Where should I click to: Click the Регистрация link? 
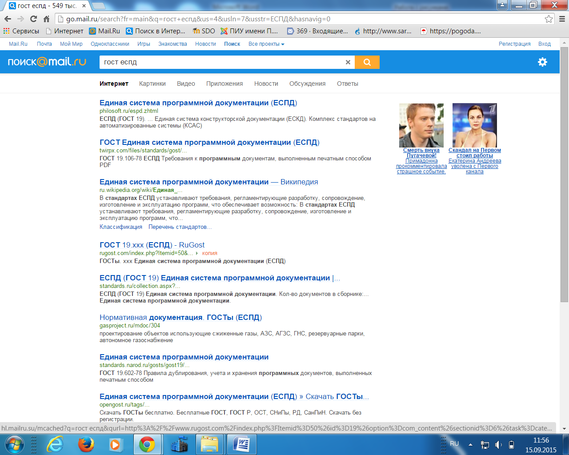coord(515,44)
